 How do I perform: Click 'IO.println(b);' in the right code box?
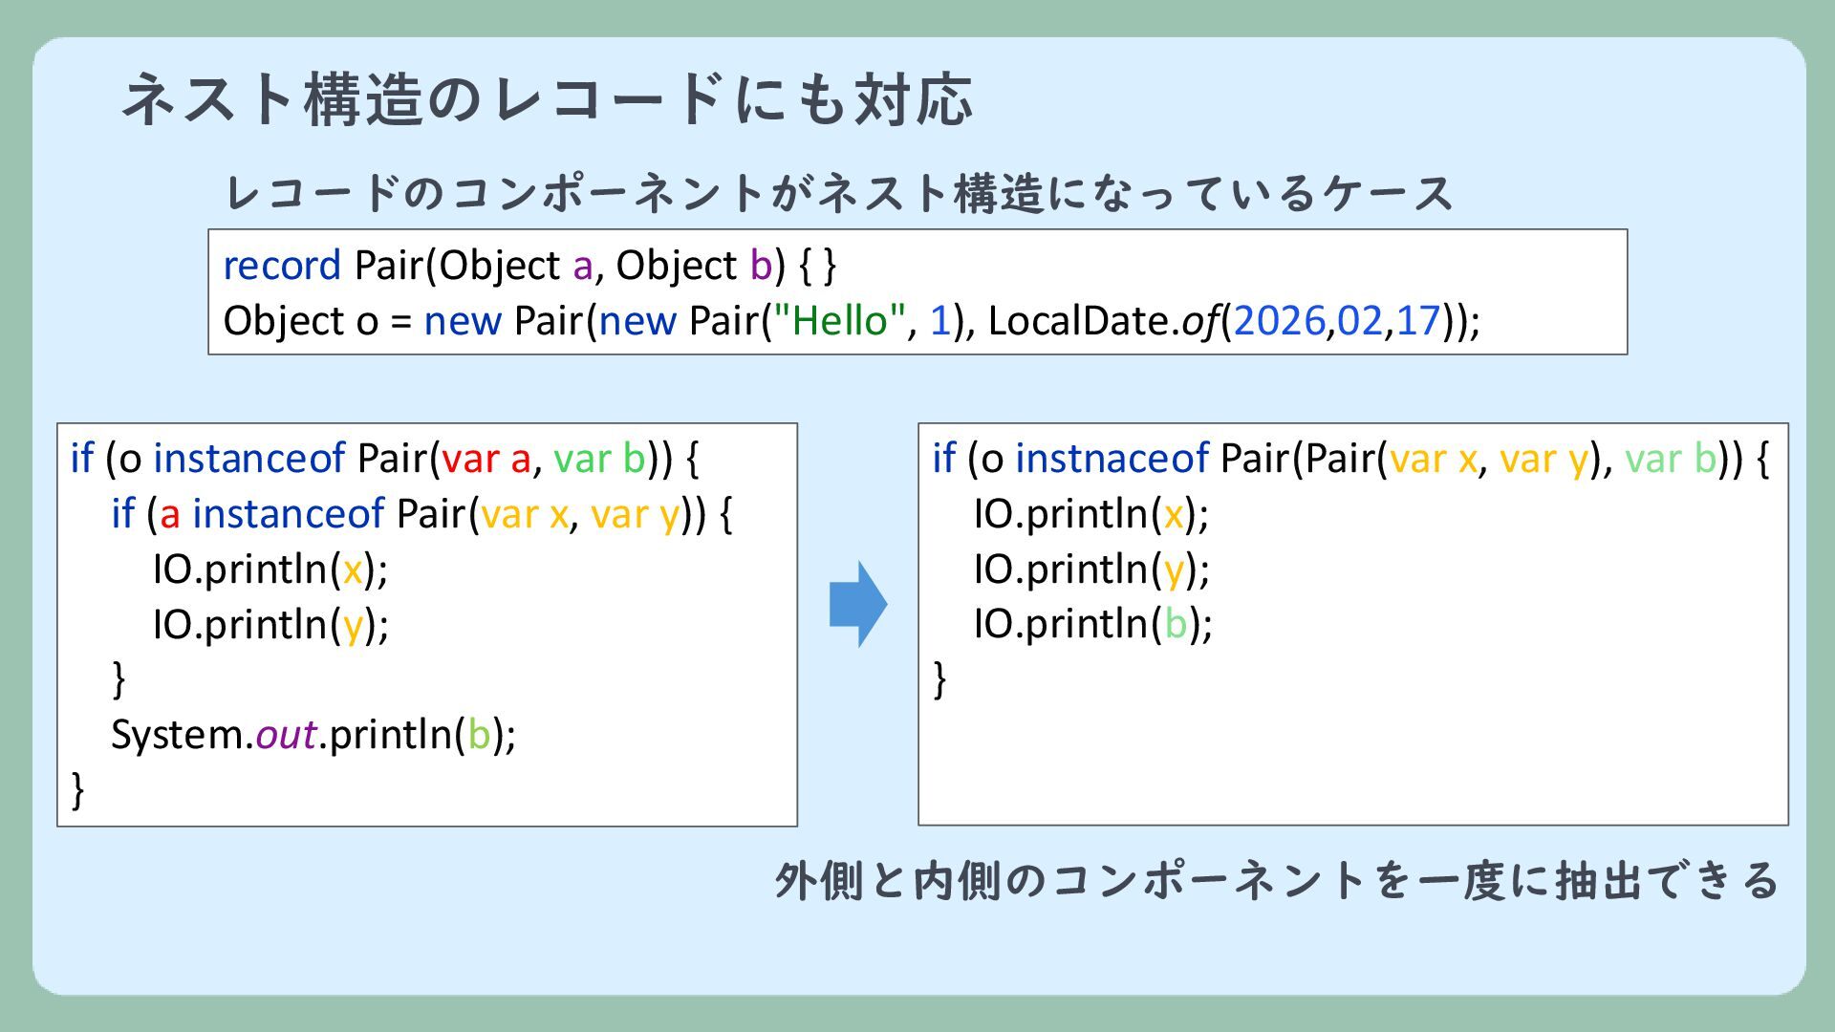coord(1092,624)
